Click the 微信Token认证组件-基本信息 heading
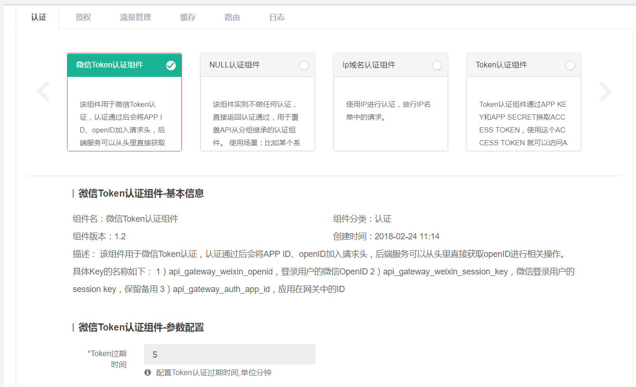 [141, 194]
